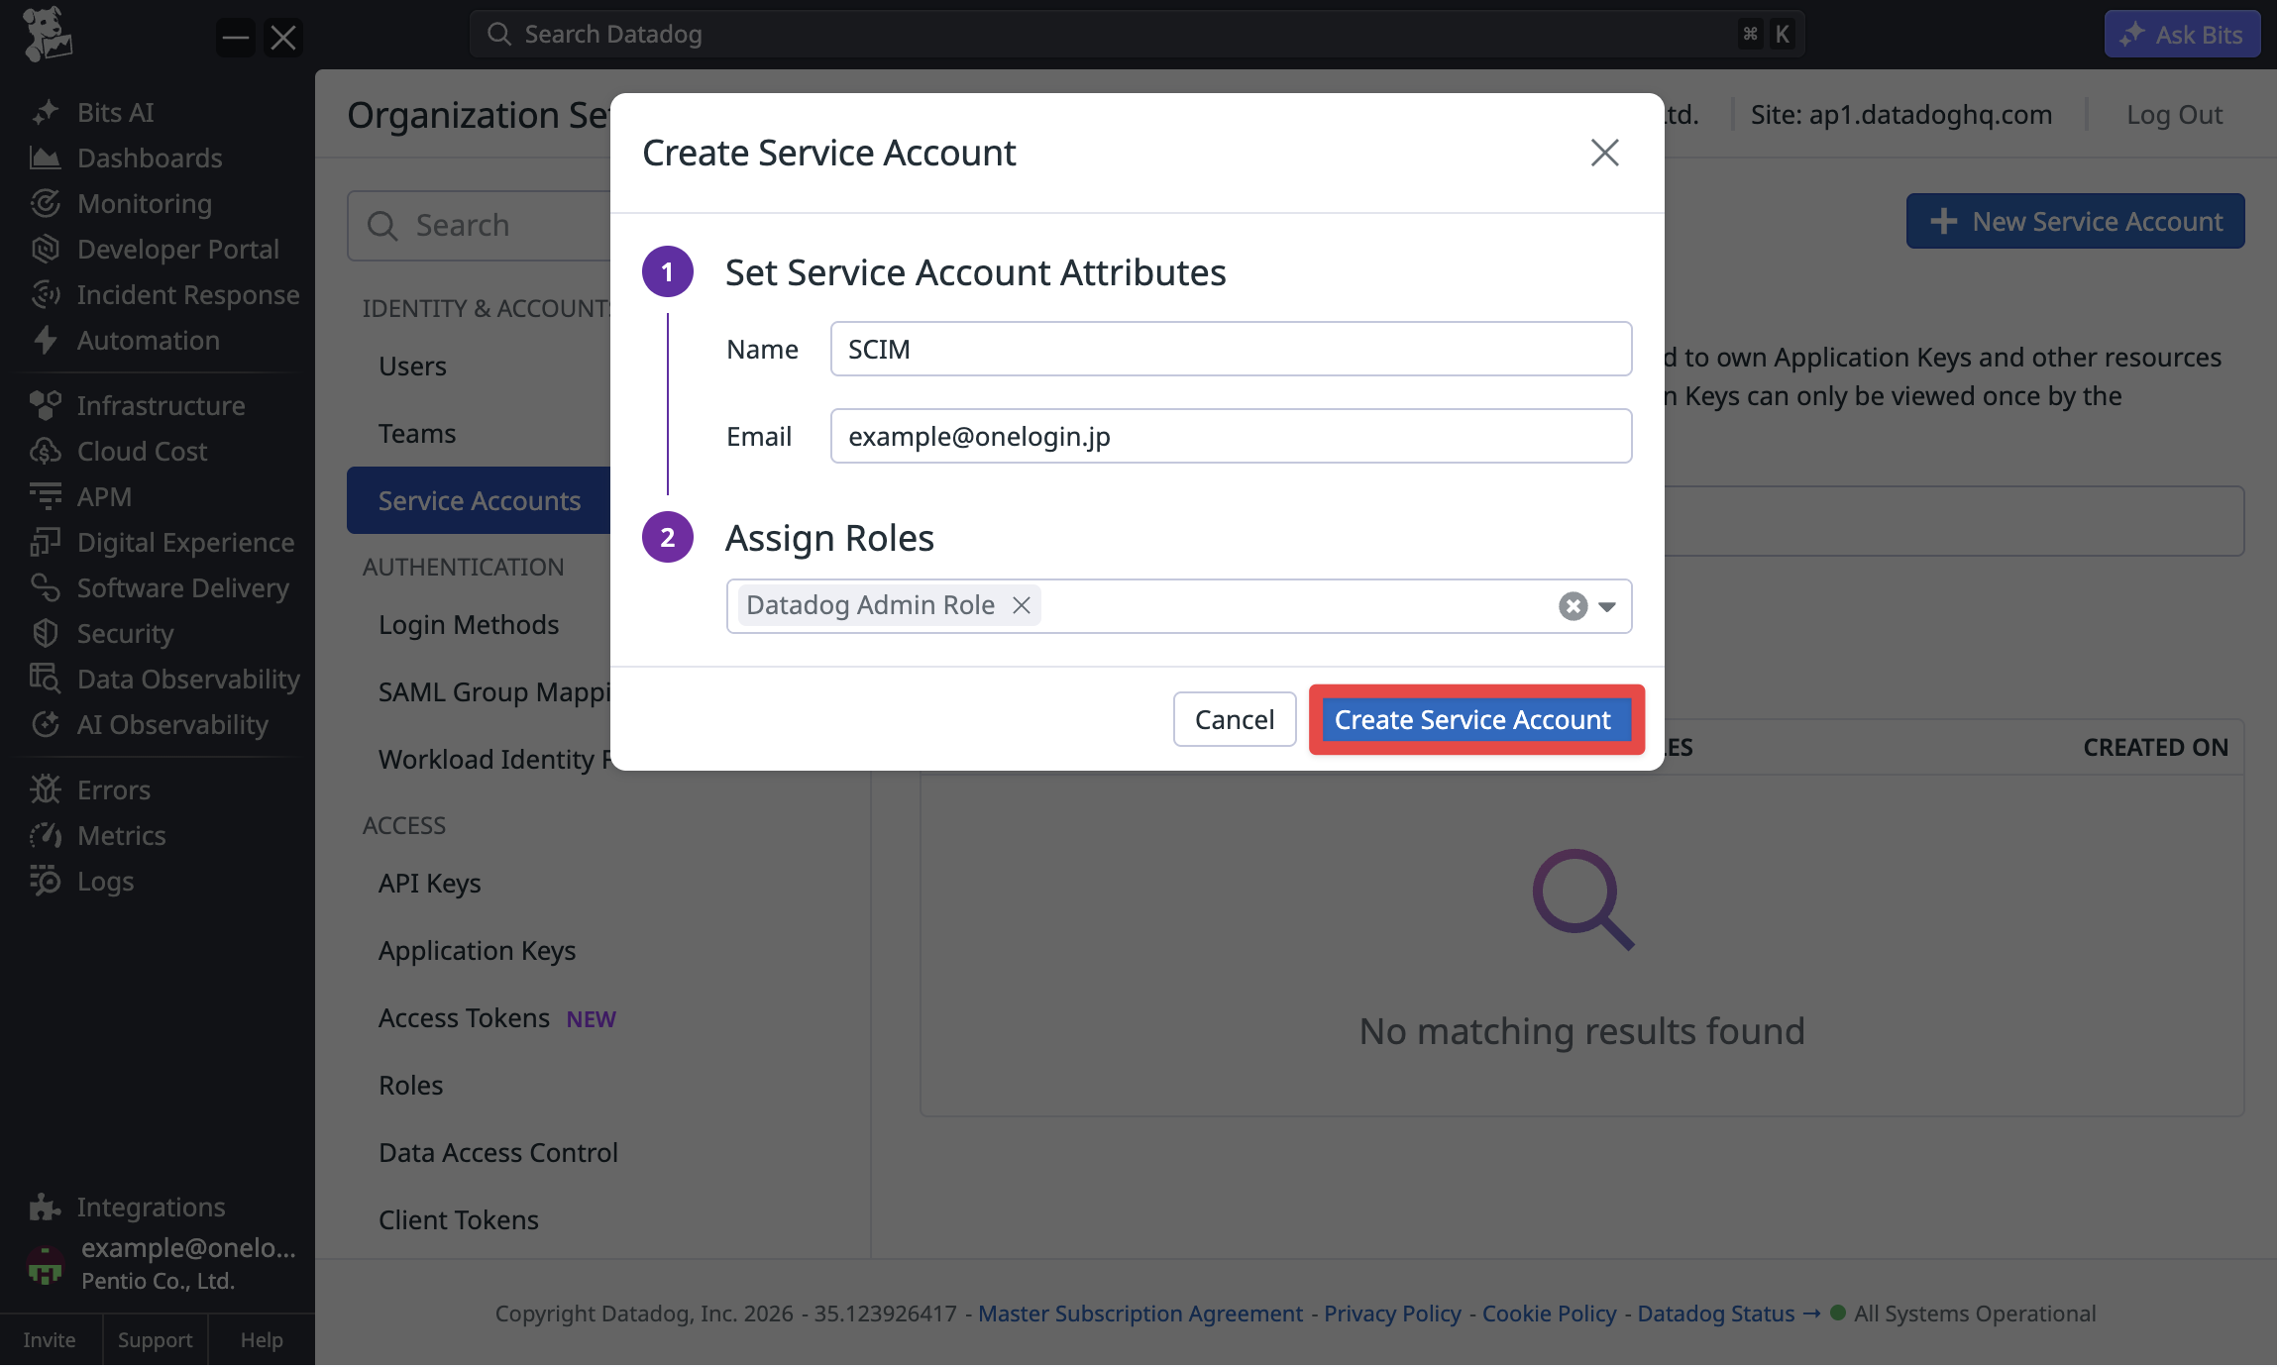Open the Datadog Status link

[x=1728, y=1314]
